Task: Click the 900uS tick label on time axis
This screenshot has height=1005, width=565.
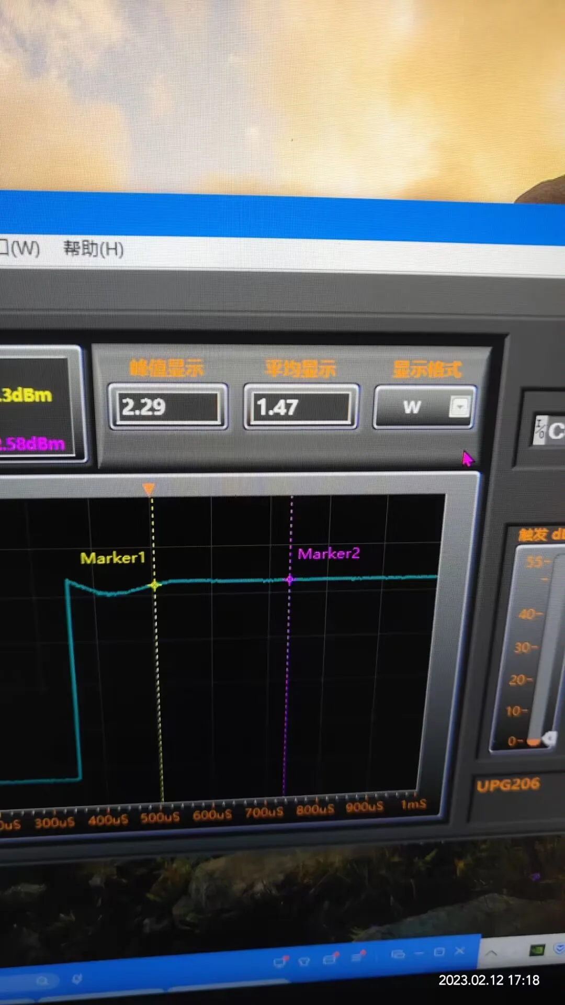Action: [x=365, y=807]
